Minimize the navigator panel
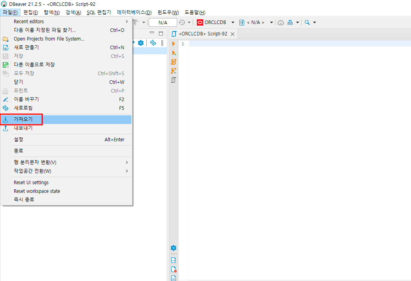This screenshot has height=281, width=411. (x=152, y=33)
